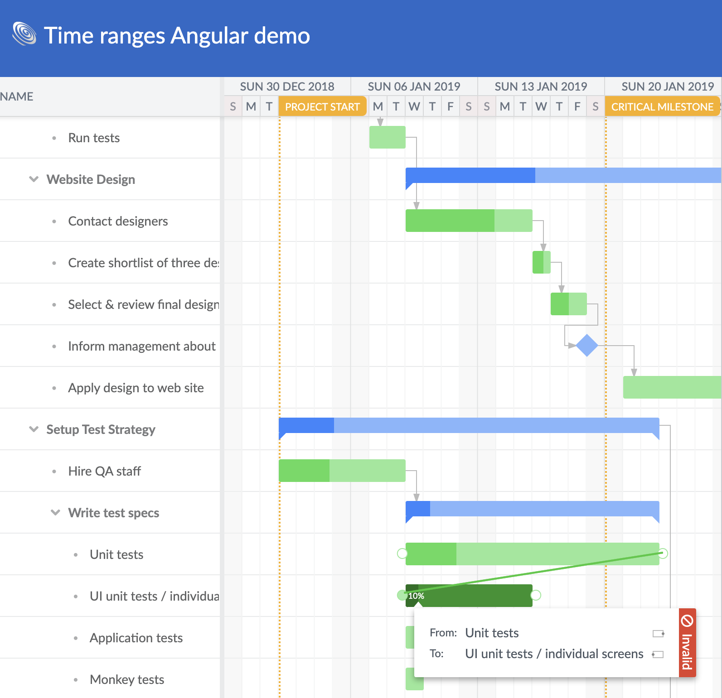Click the UI unit tests bar showing 10%

(x=469, y=596)
